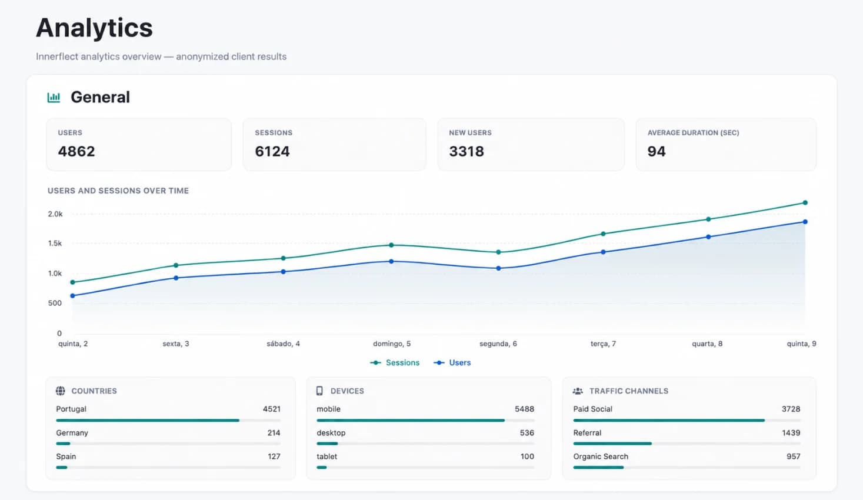The width and height of the screenshot is (863, 500).
Task: Select the Sessions data point for terça, 7
Action: point(603,234)
